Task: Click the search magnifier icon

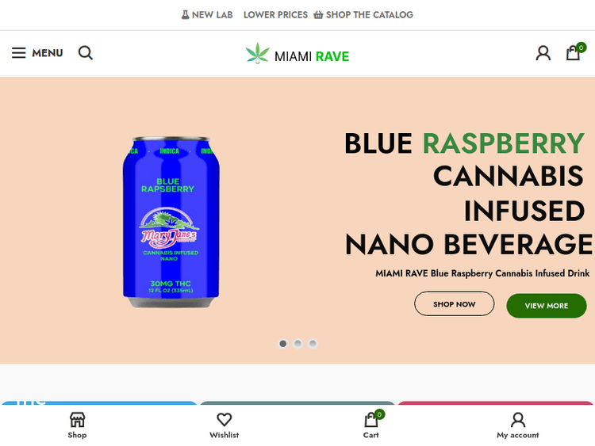Action: tap(86, 52)
